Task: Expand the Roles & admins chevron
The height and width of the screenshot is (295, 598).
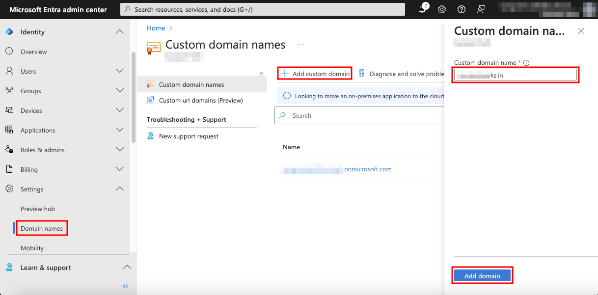Action: pyautogui.click(x=120, y=150)
